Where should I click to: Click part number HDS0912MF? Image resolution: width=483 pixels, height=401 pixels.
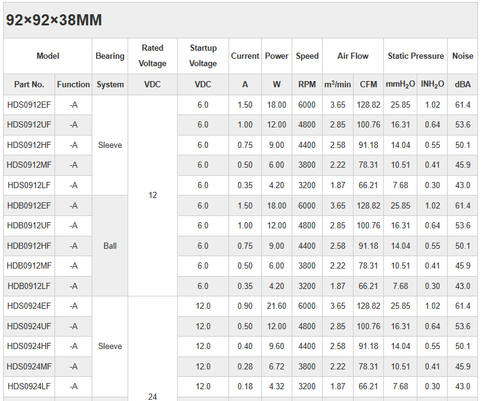(x=29, y=165)
